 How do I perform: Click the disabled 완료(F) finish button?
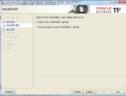pos(104,92)
